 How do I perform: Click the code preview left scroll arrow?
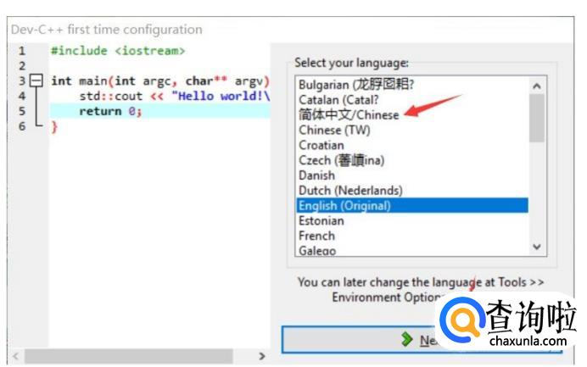point(16,356)
